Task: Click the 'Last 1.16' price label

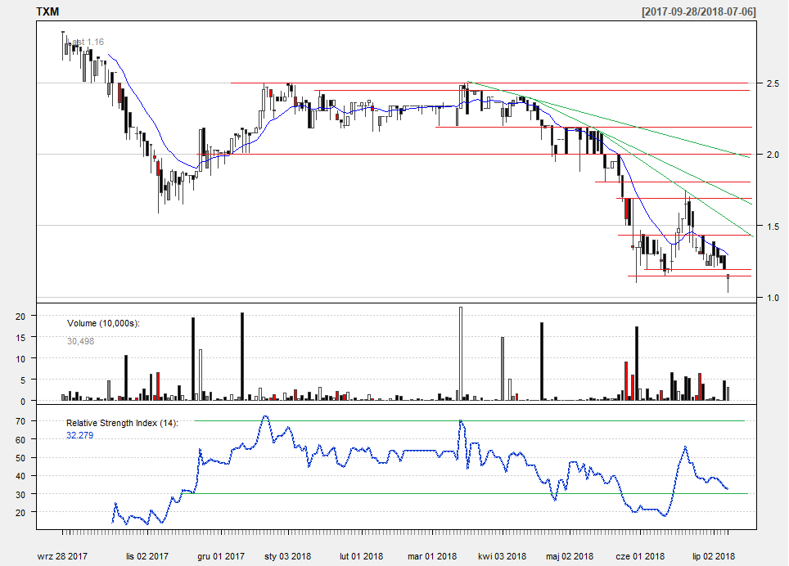Action: click(x=86, y=42)
